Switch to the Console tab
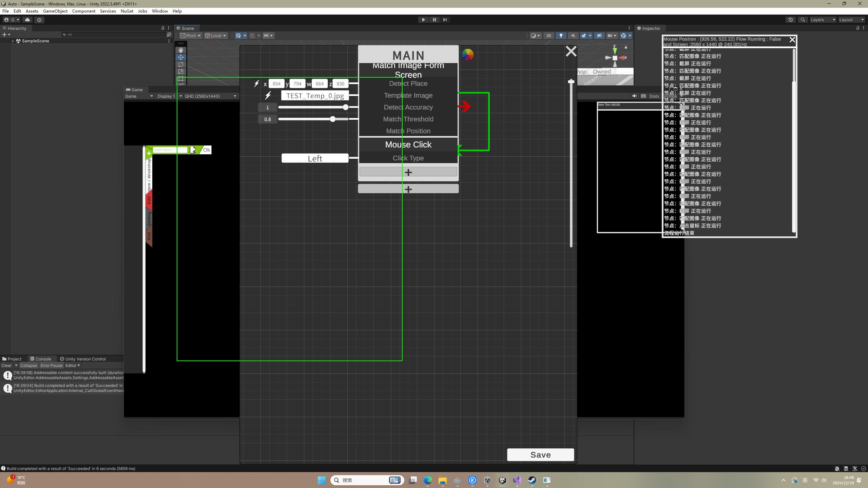 click(x=41, y=358)
